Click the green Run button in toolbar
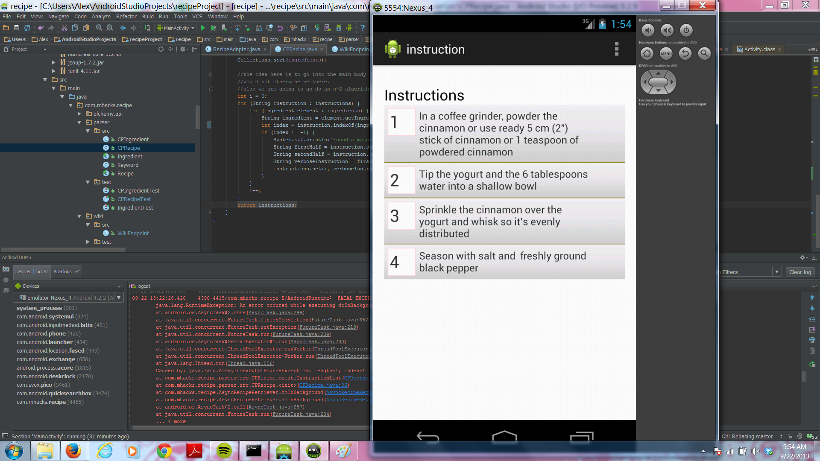820x461 pixels. pos(203,28)
